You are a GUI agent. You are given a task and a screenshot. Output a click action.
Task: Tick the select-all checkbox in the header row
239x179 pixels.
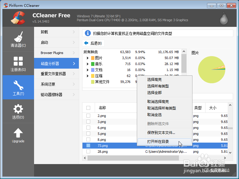coord(88,108)
